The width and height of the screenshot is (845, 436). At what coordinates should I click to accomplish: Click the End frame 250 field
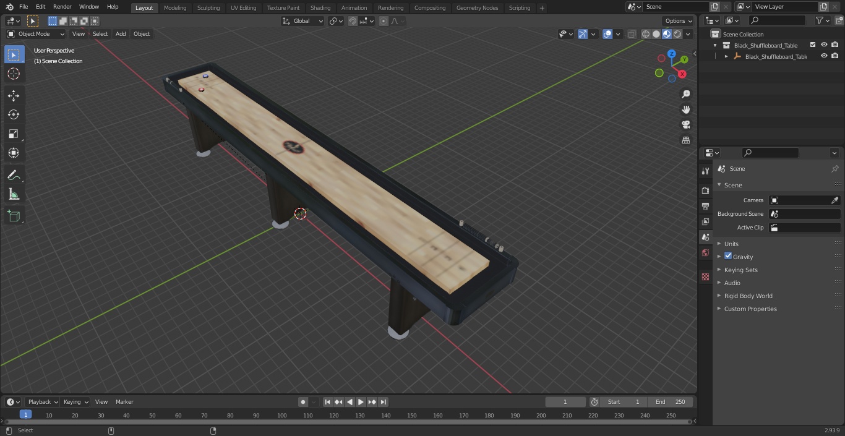pos(671,402)
